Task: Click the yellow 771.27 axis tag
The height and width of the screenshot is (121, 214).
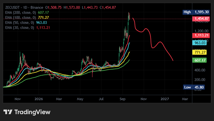Action: 200,52
